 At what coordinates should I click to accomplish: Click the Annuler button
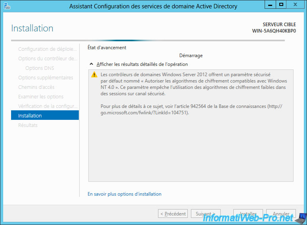point(281,213)
